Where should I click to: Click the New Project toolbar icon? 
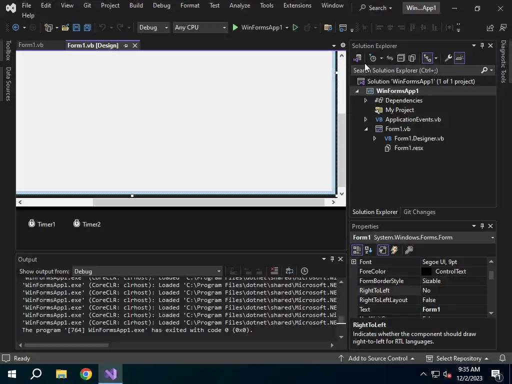pos(48,27)
